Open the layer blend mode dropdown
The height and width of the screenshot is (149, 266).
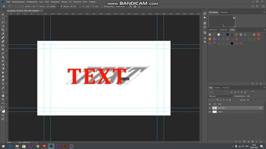click(x=221, y=96)
